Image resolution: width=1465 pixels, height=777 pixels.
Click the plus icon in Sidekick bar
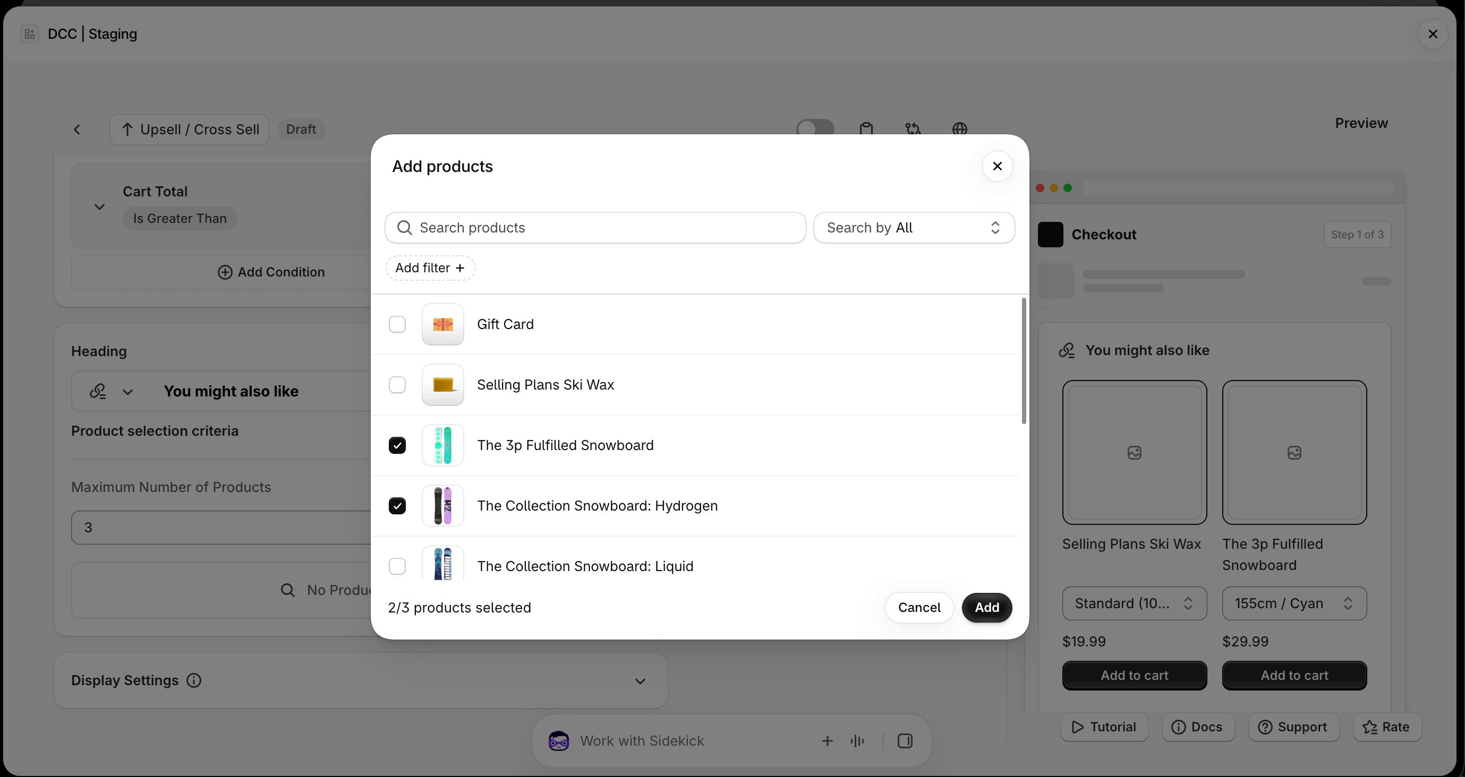click(x=828, y=740)
